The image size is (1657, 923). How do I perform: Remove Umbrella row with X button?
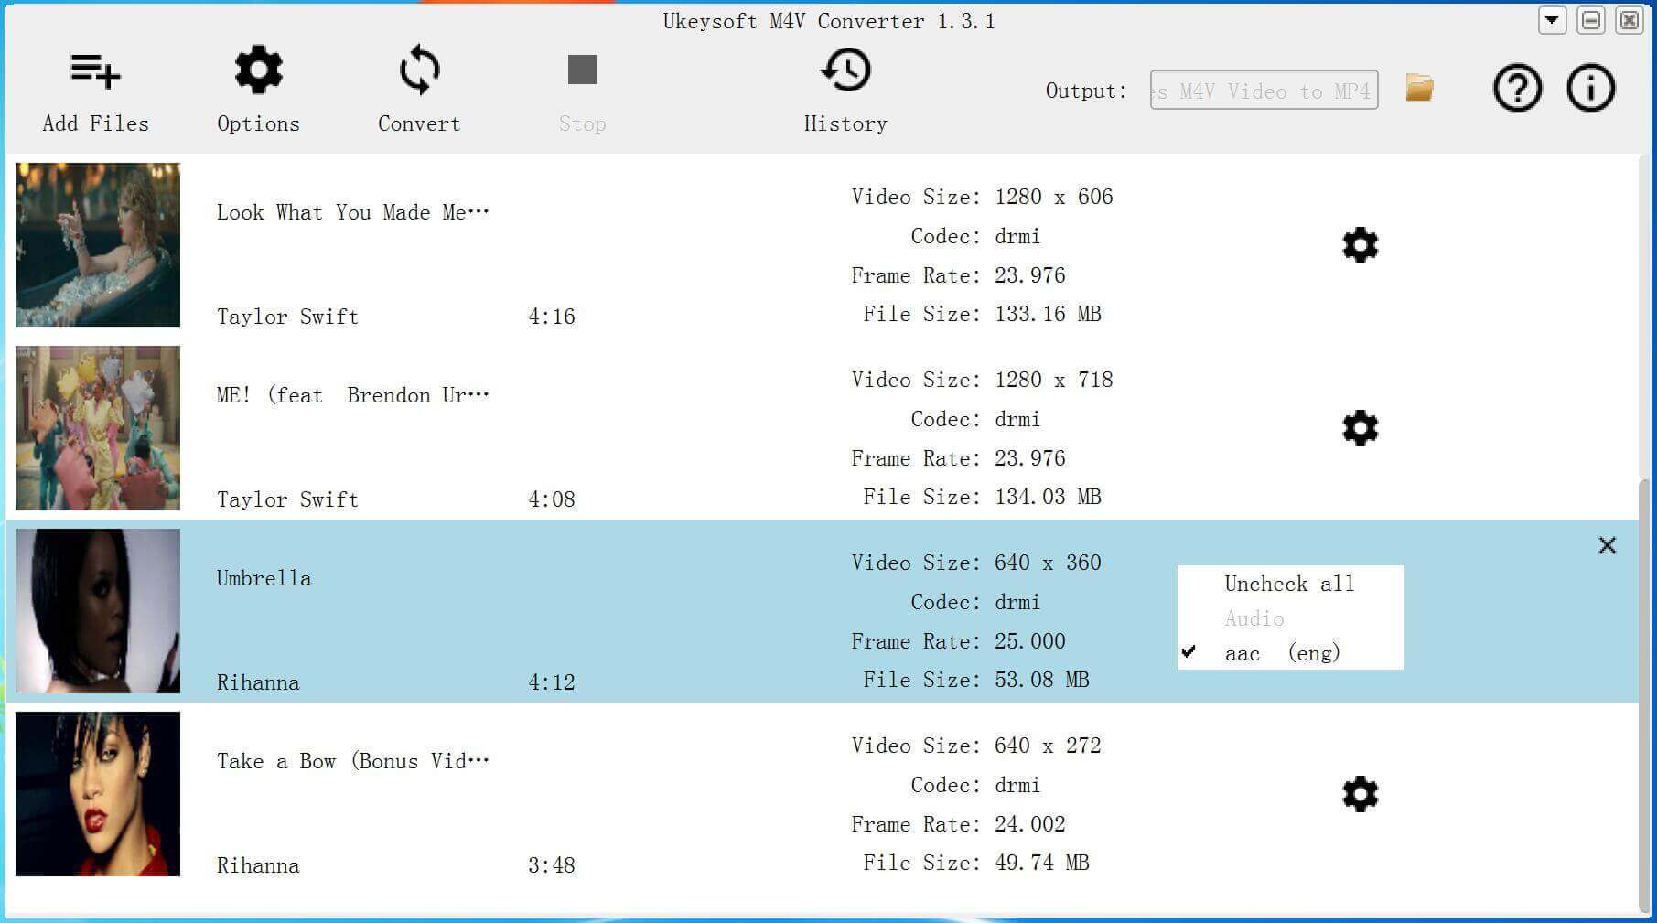pyautogui.click(x=1607, y=545)
